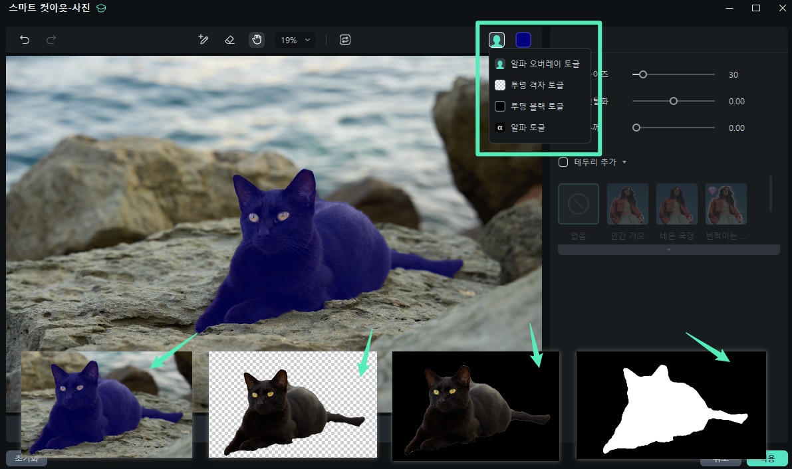Click the redo arrow icon
The width and height of the screenshot is (792, 469).
pos(50,40)
